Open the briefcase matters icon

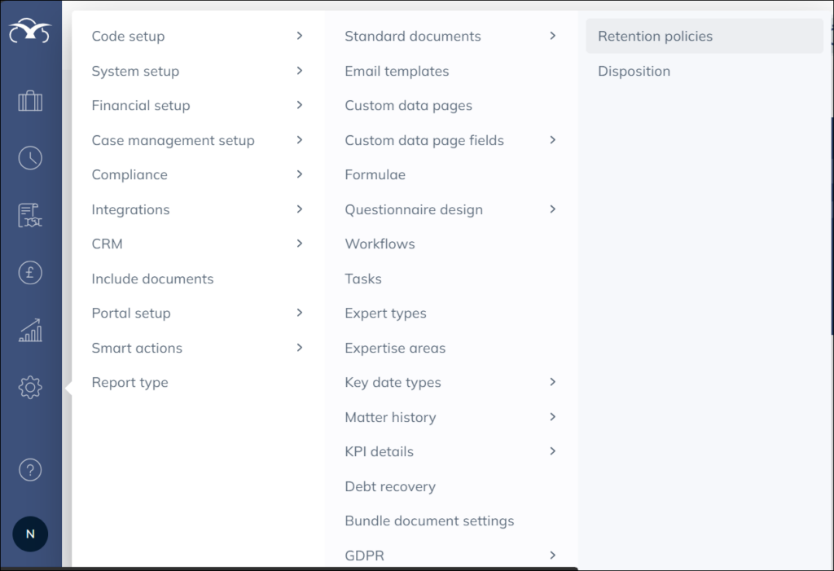coord(30,101)
